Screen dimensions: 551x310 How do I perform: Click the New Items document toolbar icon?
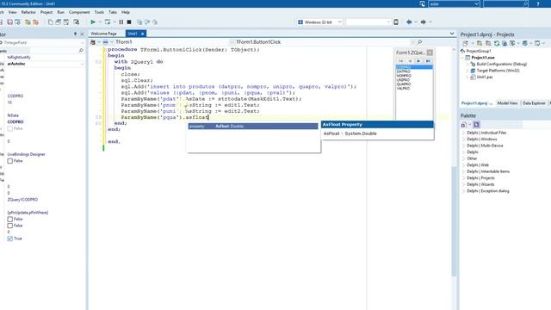tap(50, 22)
